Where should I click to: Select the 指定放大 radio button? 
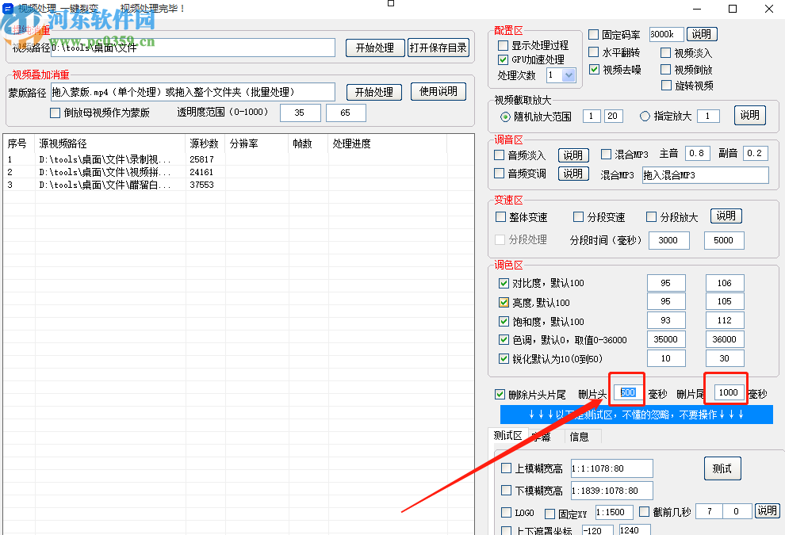tap(645, 116)
